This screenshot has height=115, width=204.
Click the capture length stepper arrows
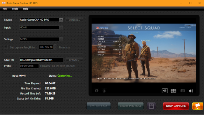pyautogui.click(x=55, y=47)
